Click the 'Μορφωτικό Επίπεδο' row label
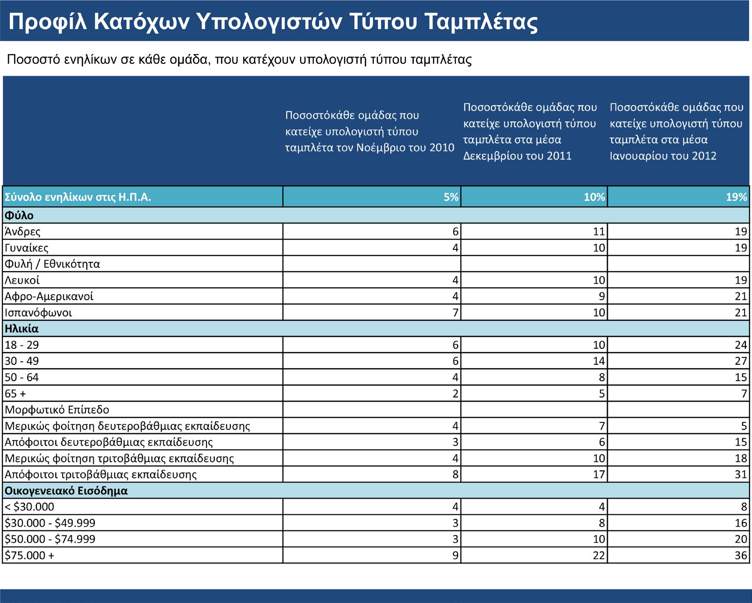 coord(57,410)
